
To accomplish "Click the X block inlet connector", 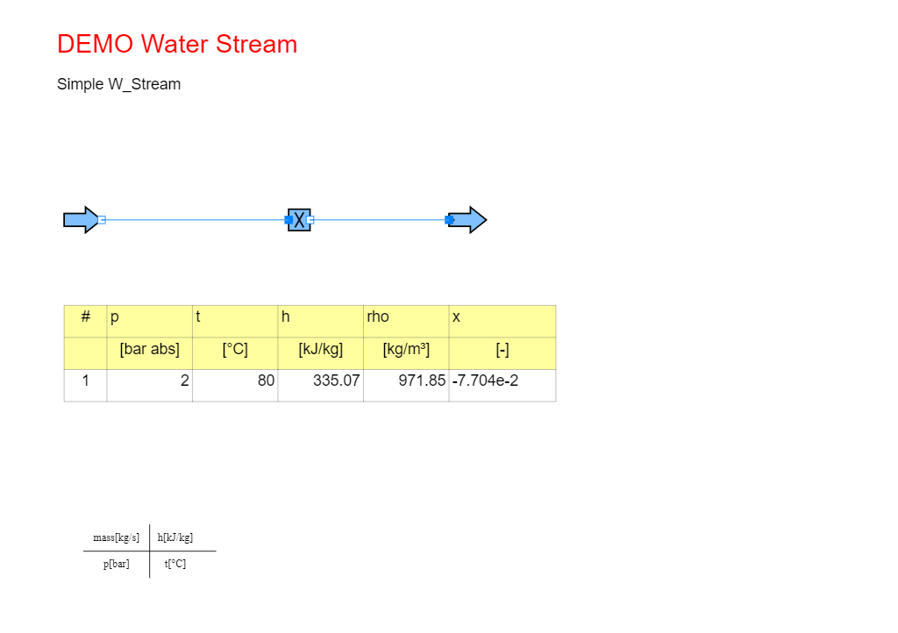I will [289, 220].
